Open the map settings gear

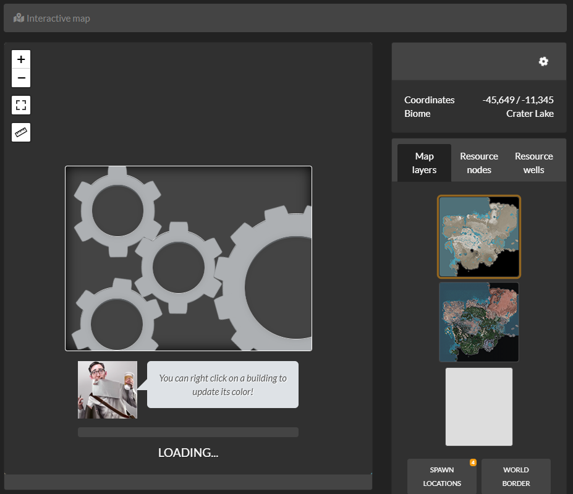click(543, 61)
